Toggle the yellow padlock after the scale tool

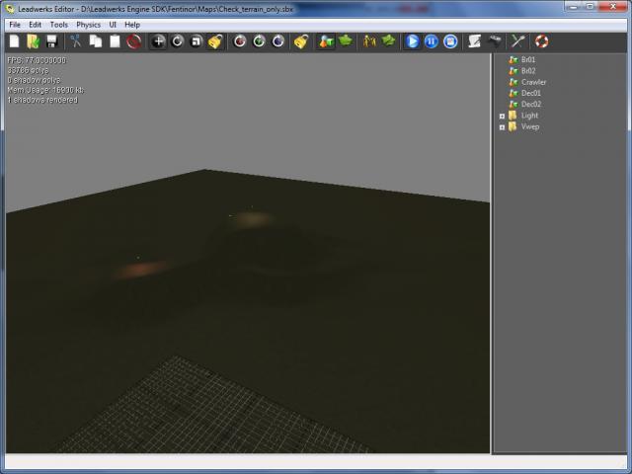pos(215,41)
